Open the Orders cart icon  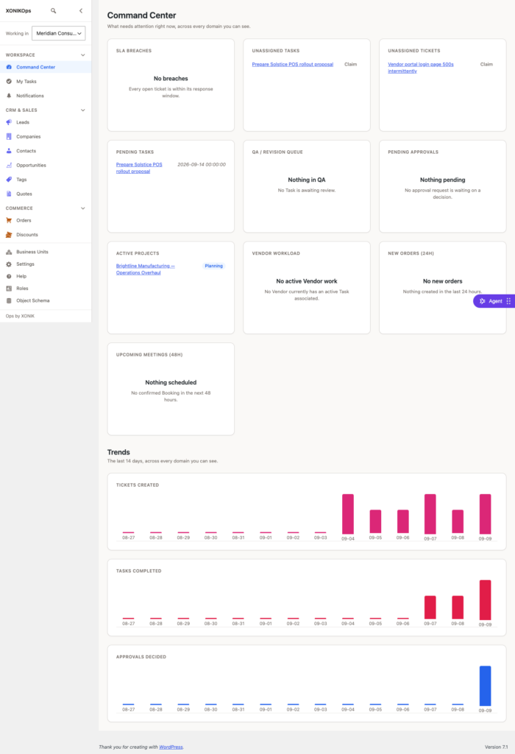[9, 220]
